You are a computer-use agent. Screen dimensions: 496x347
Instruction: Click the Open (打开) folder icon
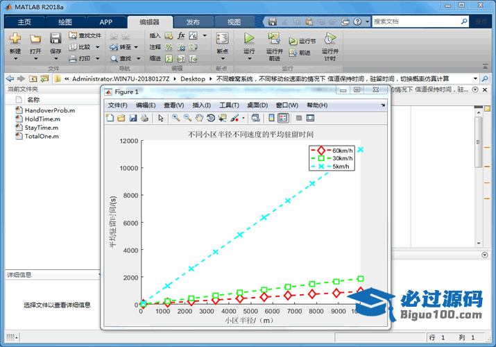pos(35,39)
